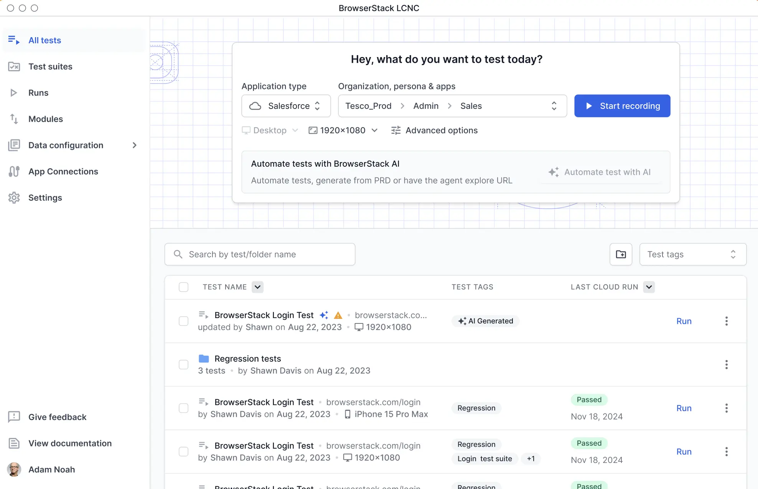Click the Passed status badge on iPhone test row
The image size is (758, 489).
[x=589, y=400]
